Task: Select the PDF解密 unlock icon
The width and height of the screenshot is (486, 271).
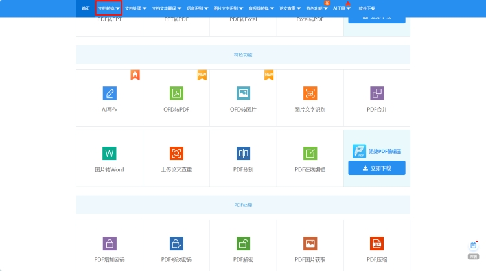Action: [x=243, y=244]
